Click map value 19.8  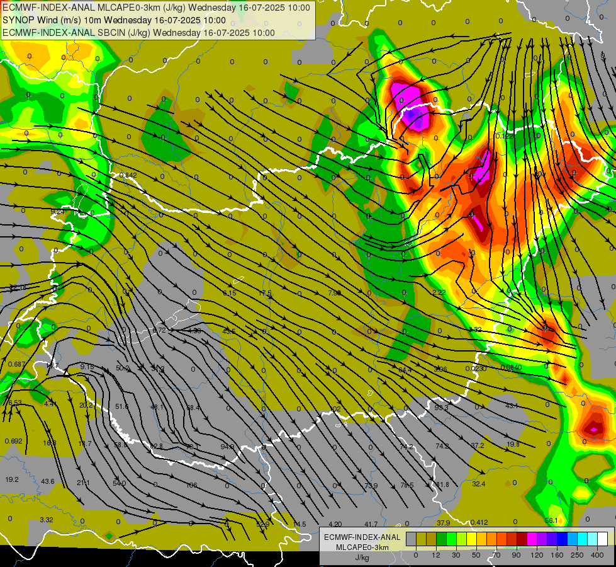point(513,444)
